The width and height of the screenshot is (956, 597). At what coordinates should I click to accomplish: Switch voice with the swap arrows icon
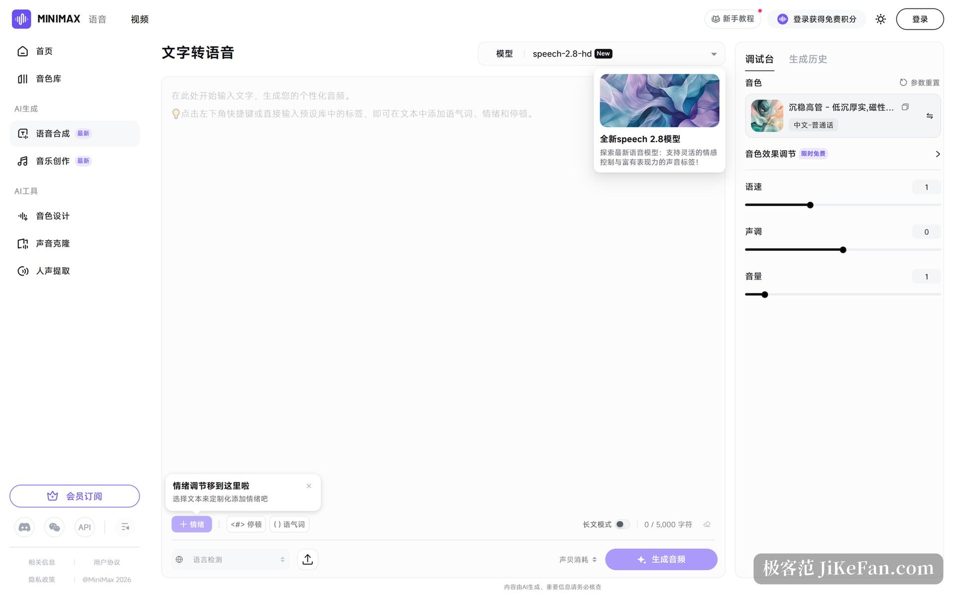930,116
